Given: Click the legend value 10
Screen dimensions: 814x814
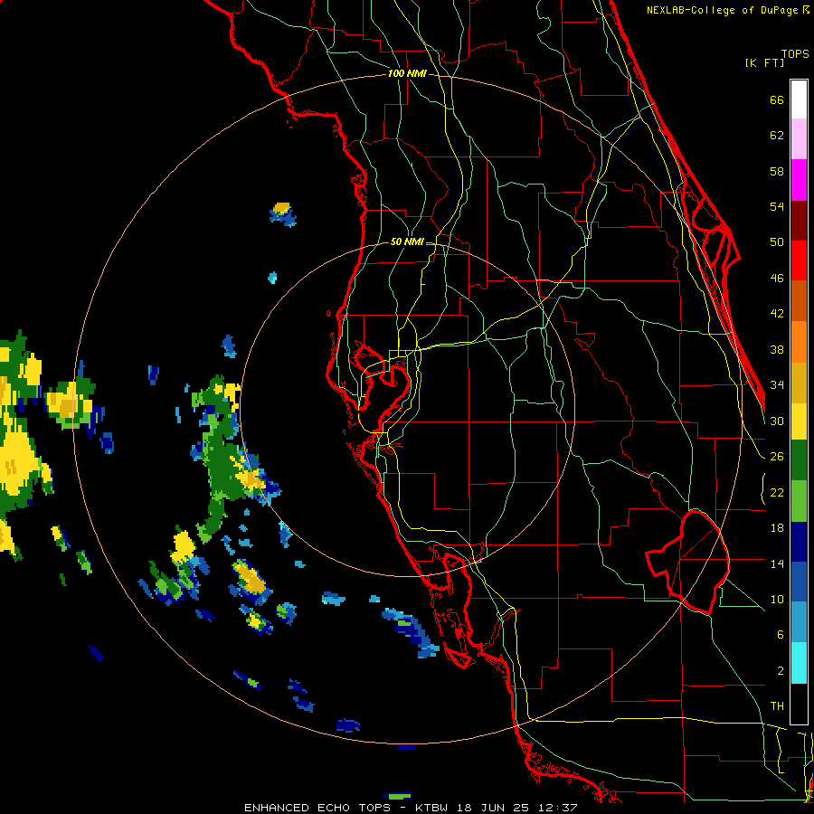Looking at the screenshot, I should click(x=777, y=599).
